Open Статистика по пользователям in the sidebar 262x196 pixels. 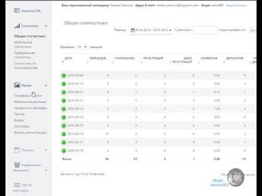click(26, 65)
